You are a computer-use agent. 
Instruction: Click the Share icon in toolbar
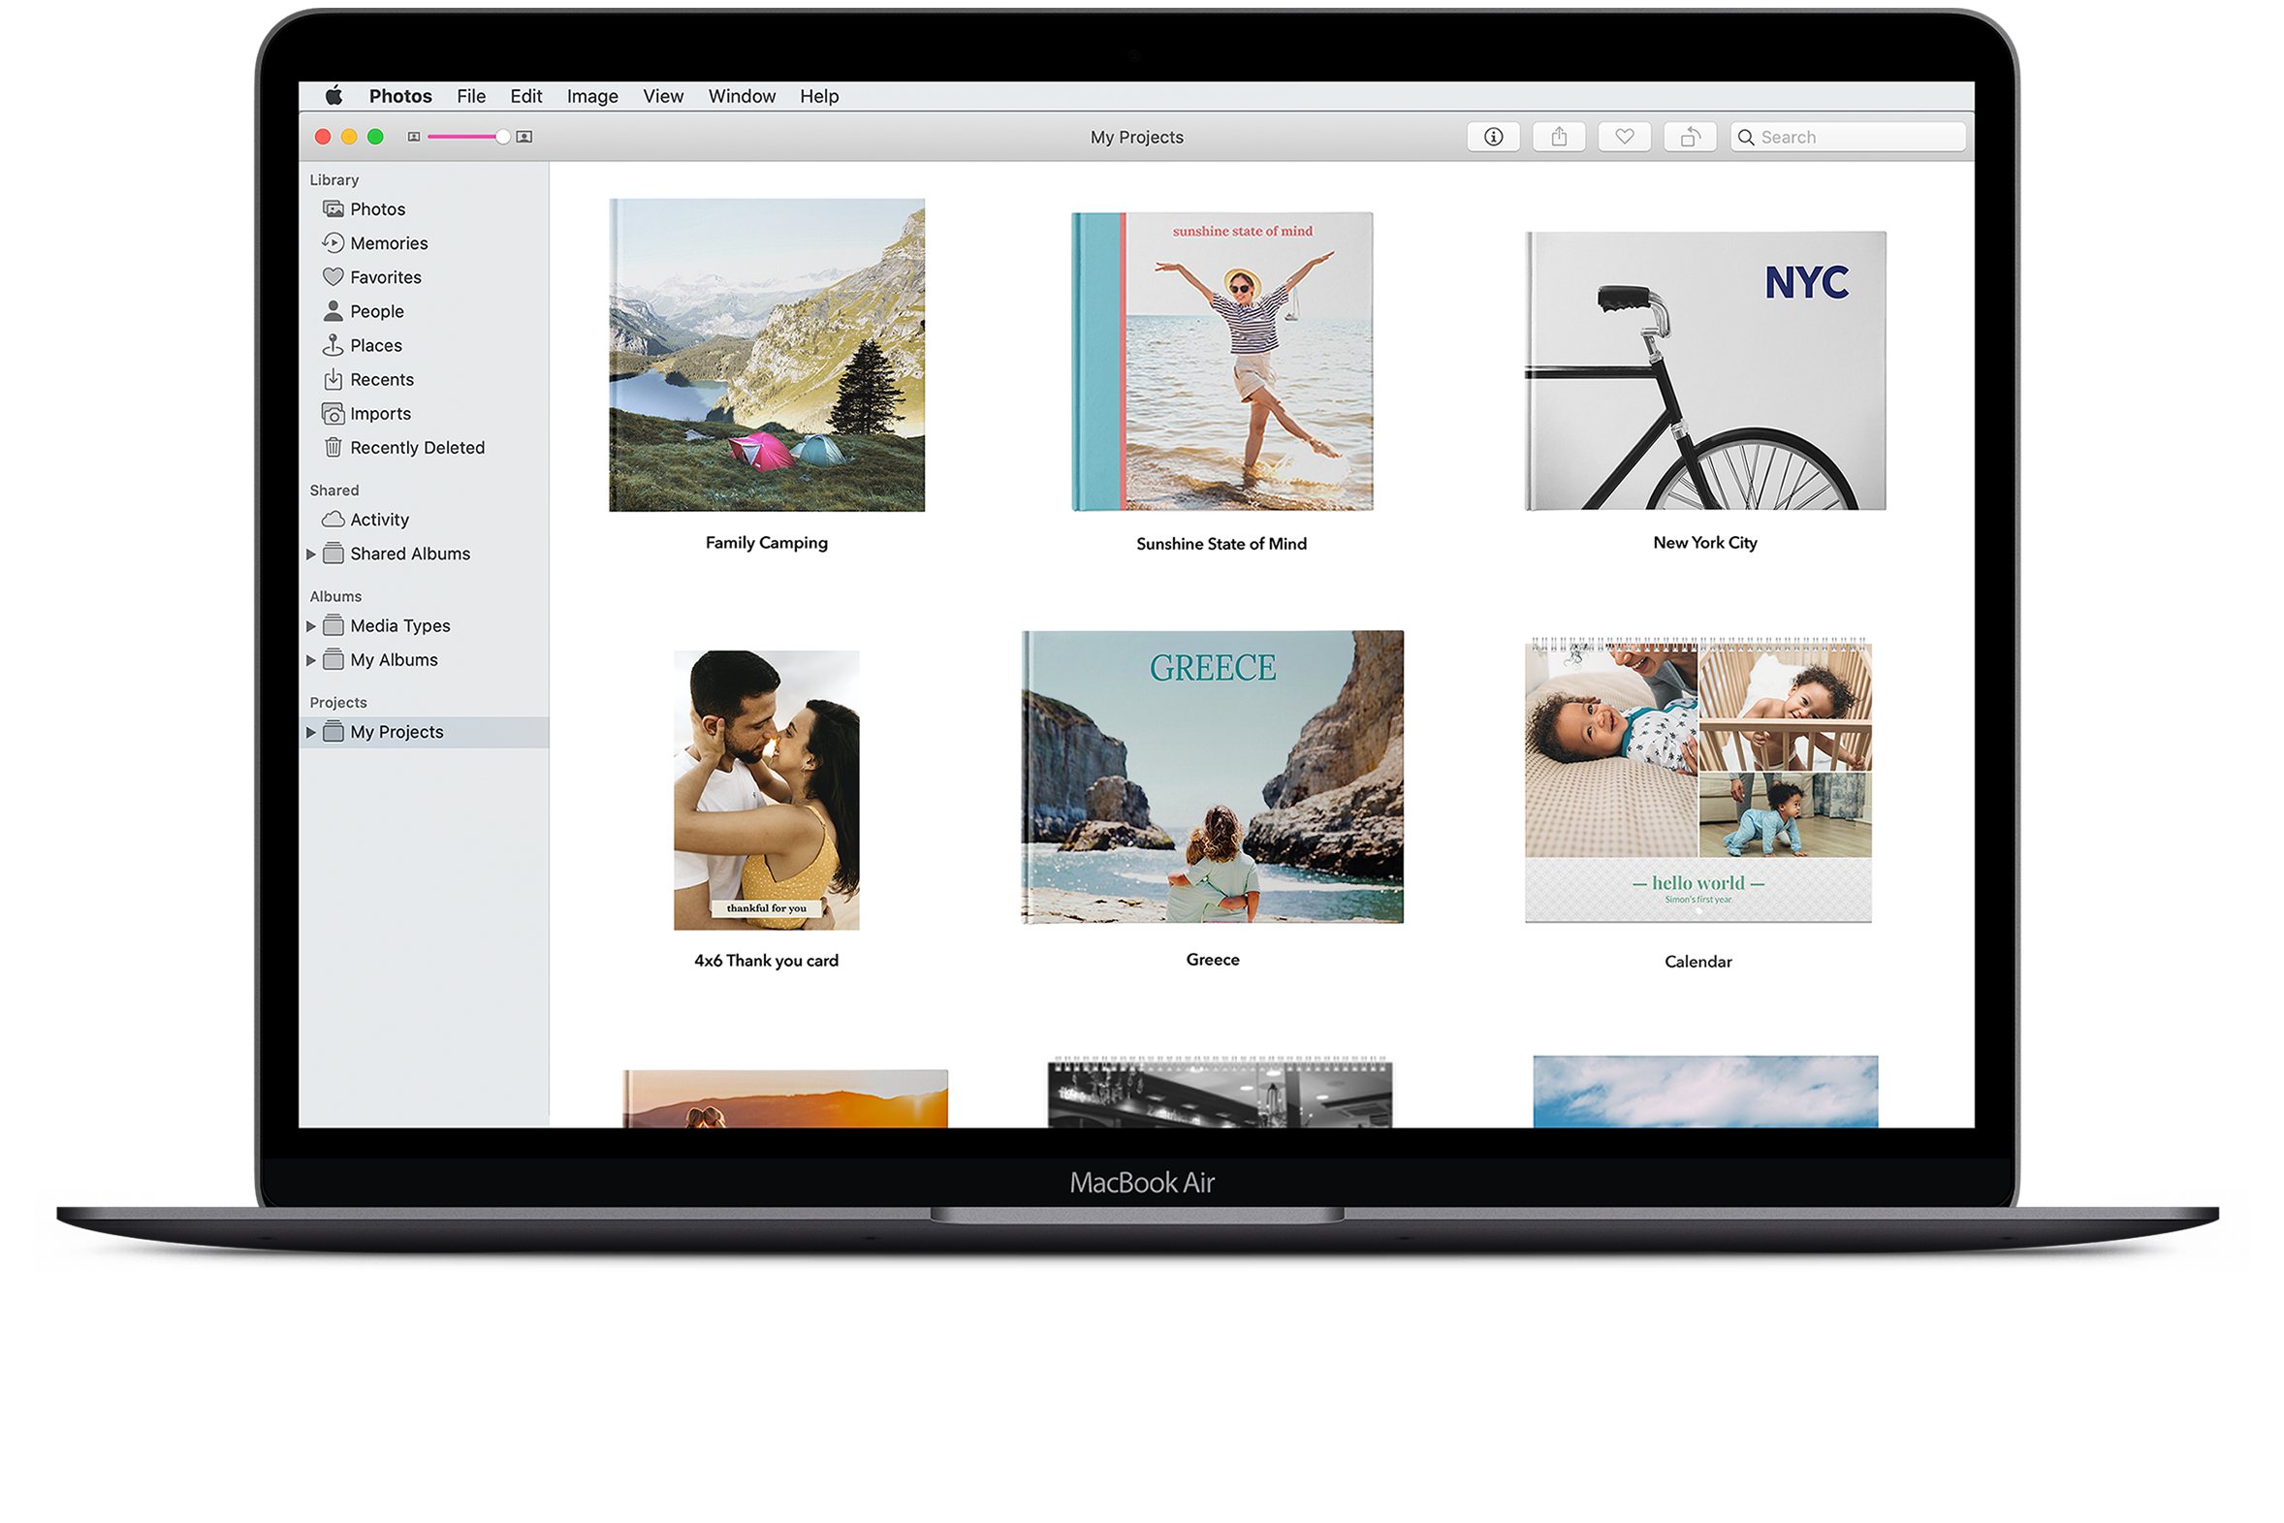[x=1559, y=137]
